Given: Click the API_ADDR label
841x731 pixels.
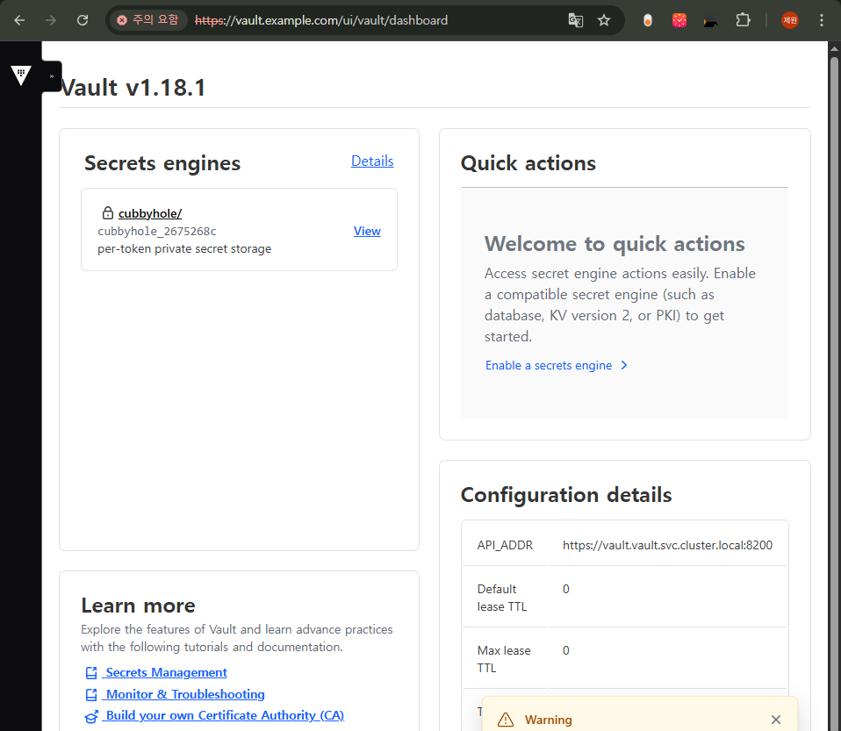Looking at the screenshot, I should 505,546.
